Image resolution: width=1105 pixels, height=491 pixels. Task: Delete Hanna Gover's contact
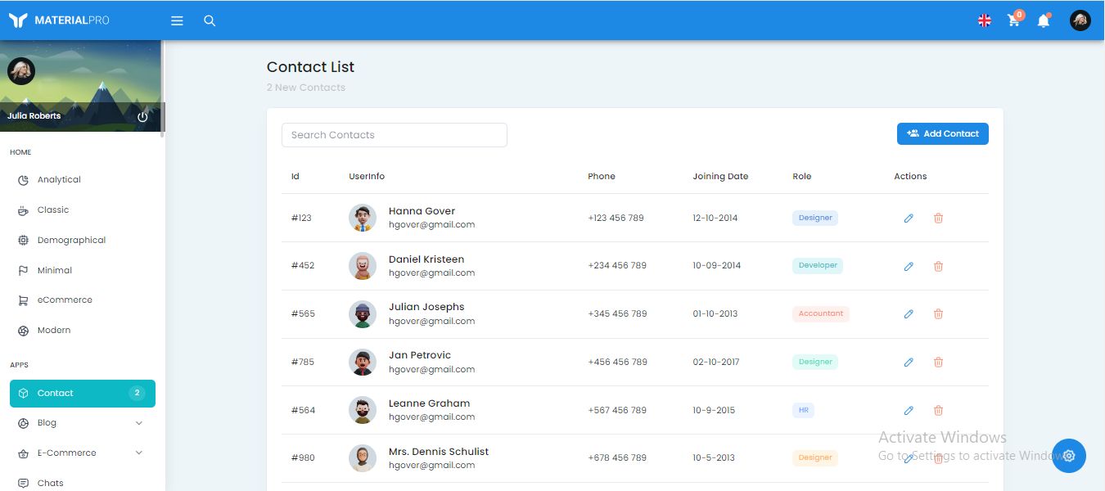[938, 218]
